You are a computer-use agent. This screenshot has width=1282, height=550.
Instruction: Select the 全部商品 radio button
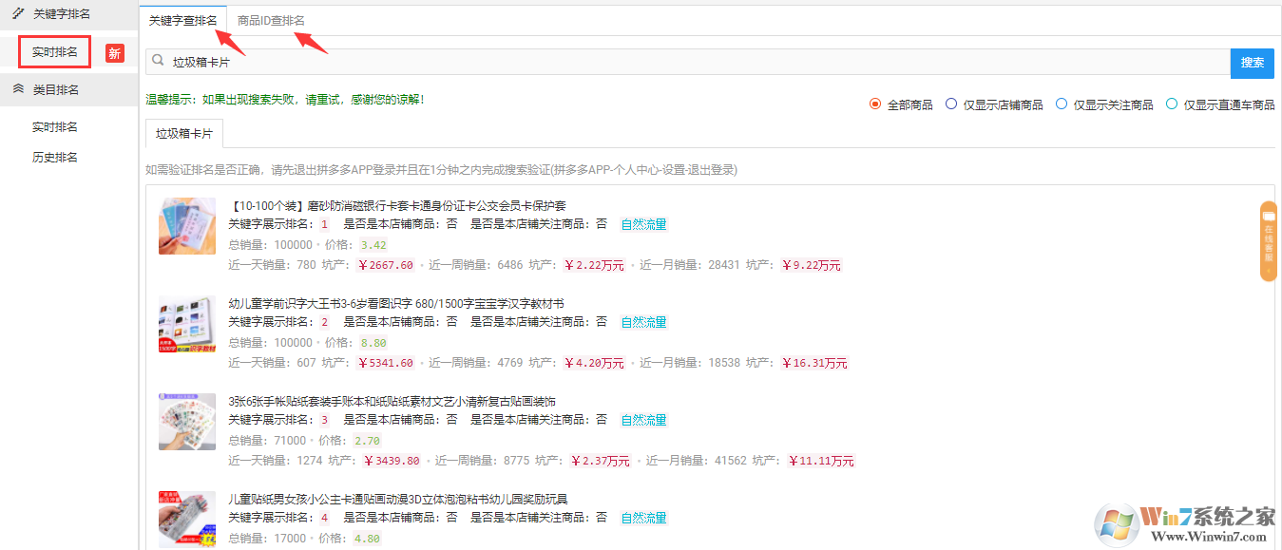[x=875, y=104]
